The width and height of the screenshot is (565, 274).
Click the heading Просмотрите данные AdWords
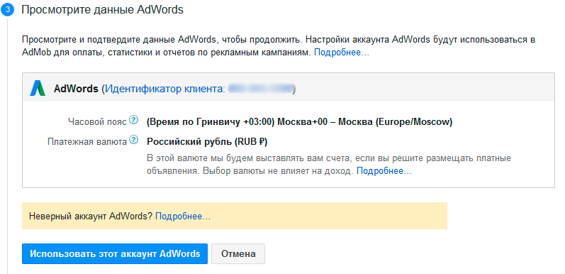click(102, 10)
